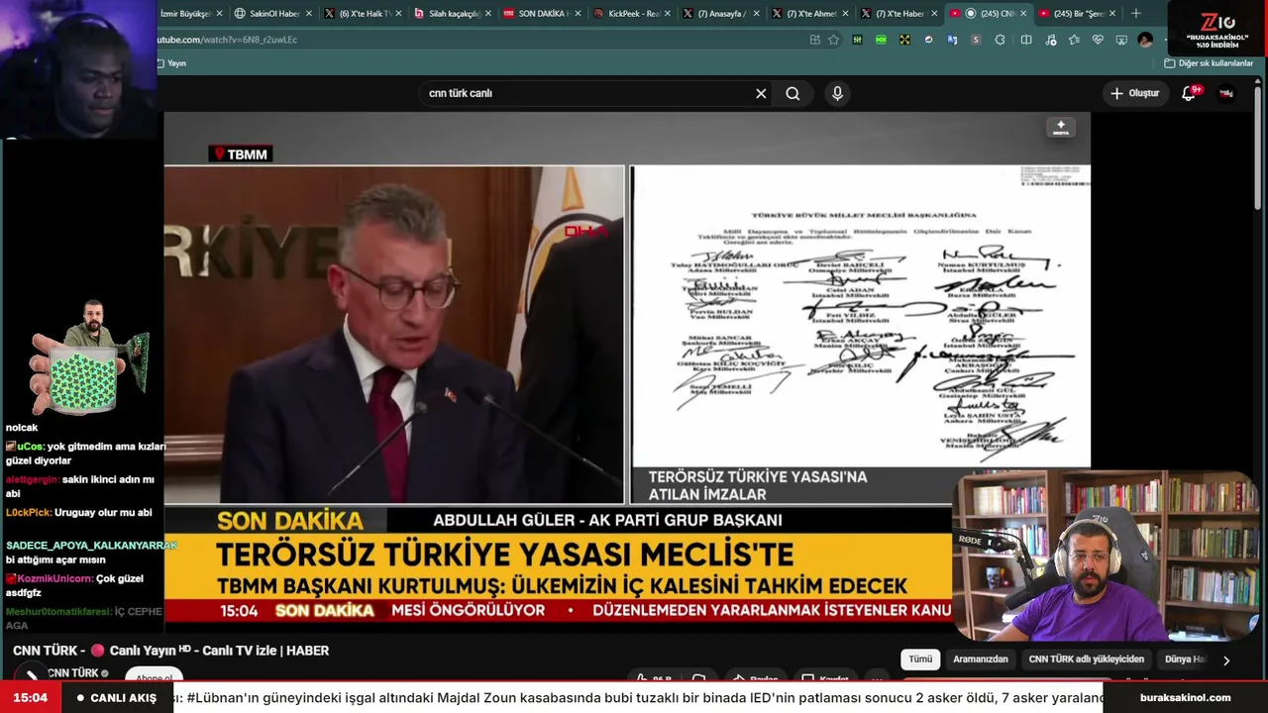Click the YouTube search magnifier button

[x=792, y=93]
